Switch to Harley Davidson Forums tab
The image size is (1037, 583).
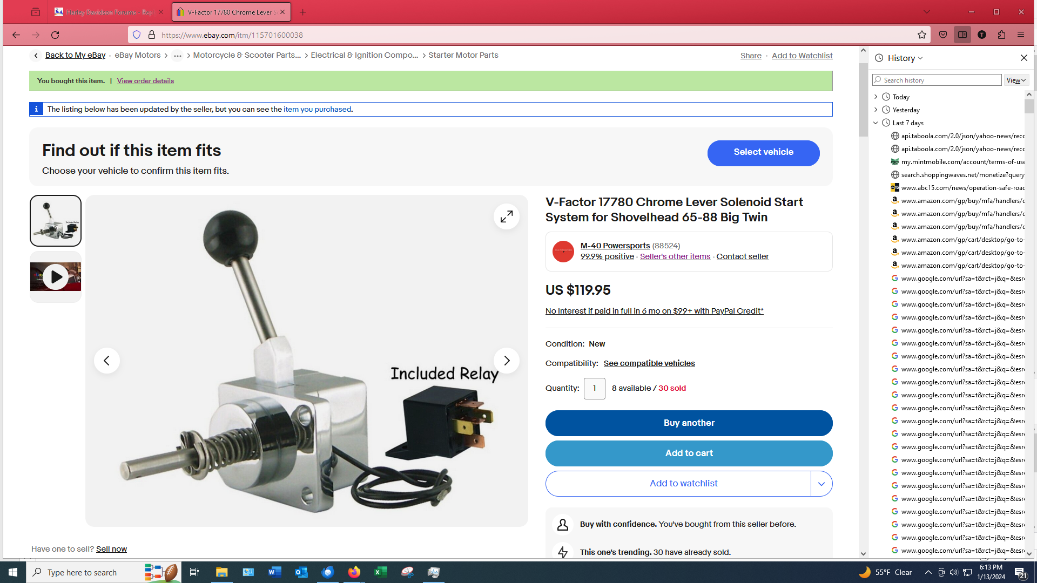click(108, 12)
